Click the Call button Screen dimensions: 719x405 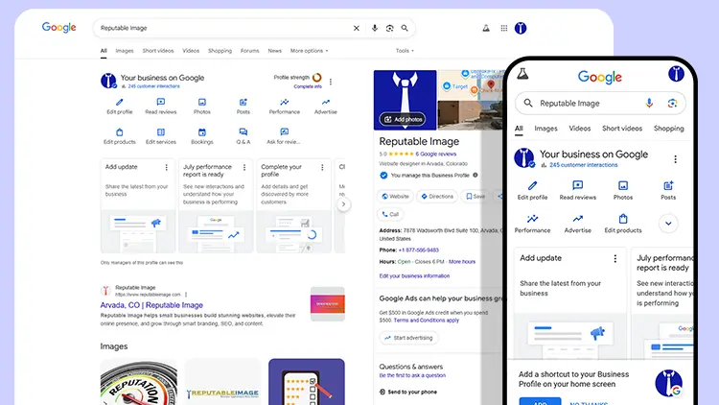pos(390,214)
